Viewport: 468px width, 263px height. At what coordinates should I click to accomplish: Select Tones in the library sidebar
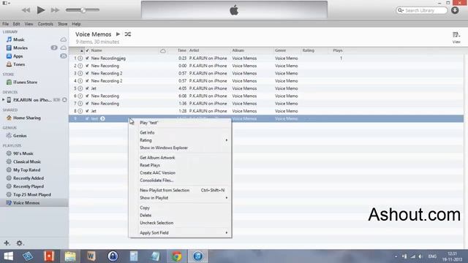coord(19,64)
